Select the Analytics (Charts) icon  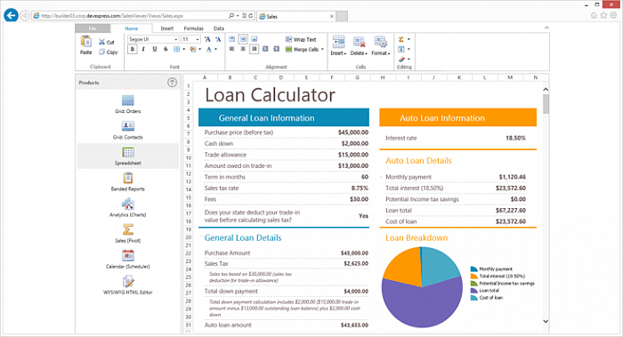127,204
